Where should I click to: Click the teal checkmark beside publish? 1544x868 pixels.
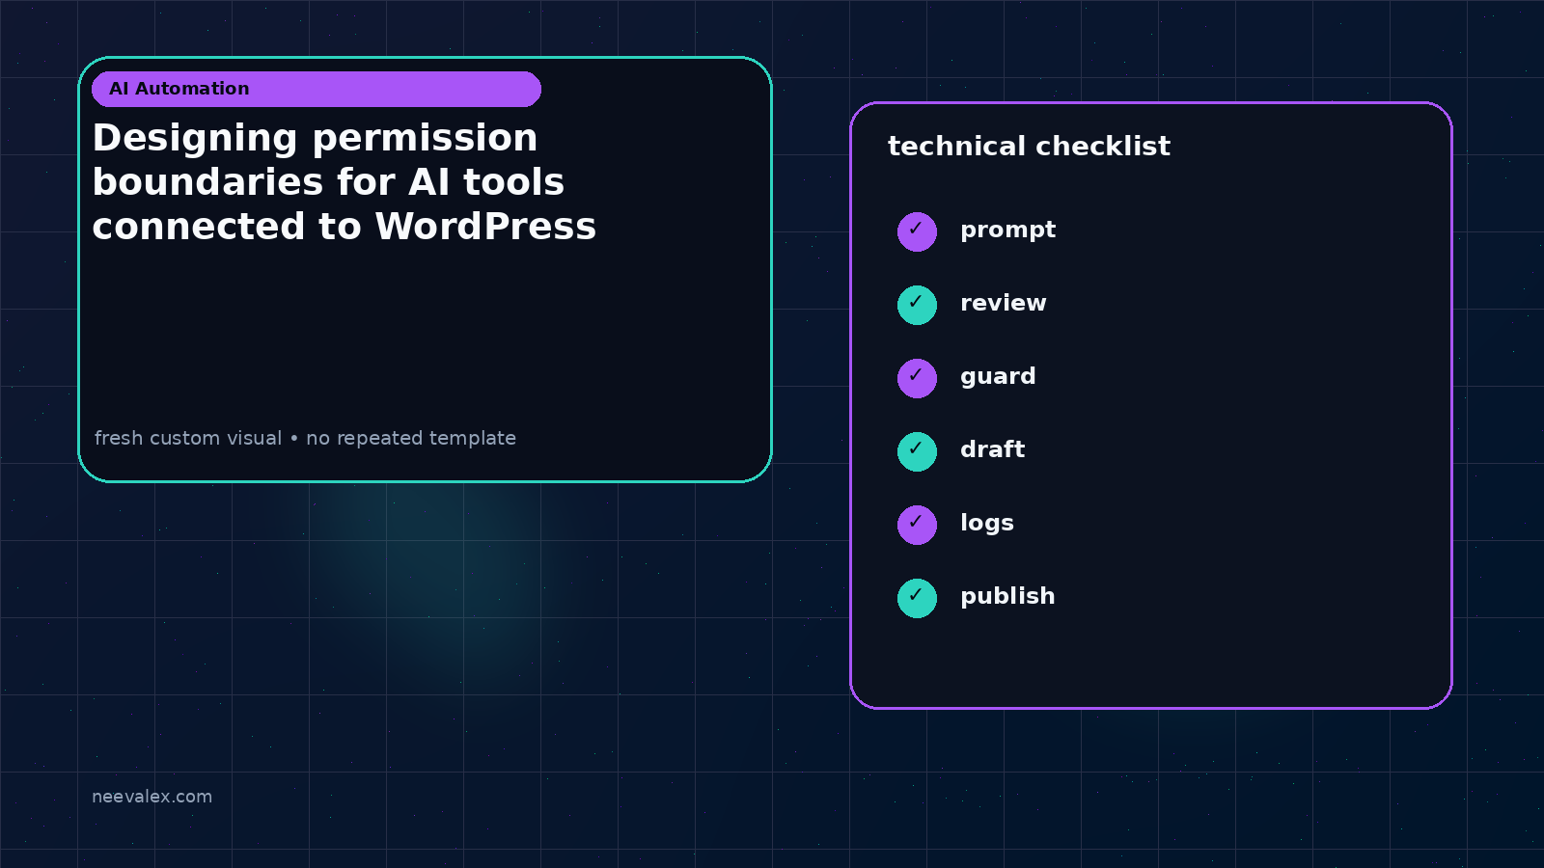[917, 598]
